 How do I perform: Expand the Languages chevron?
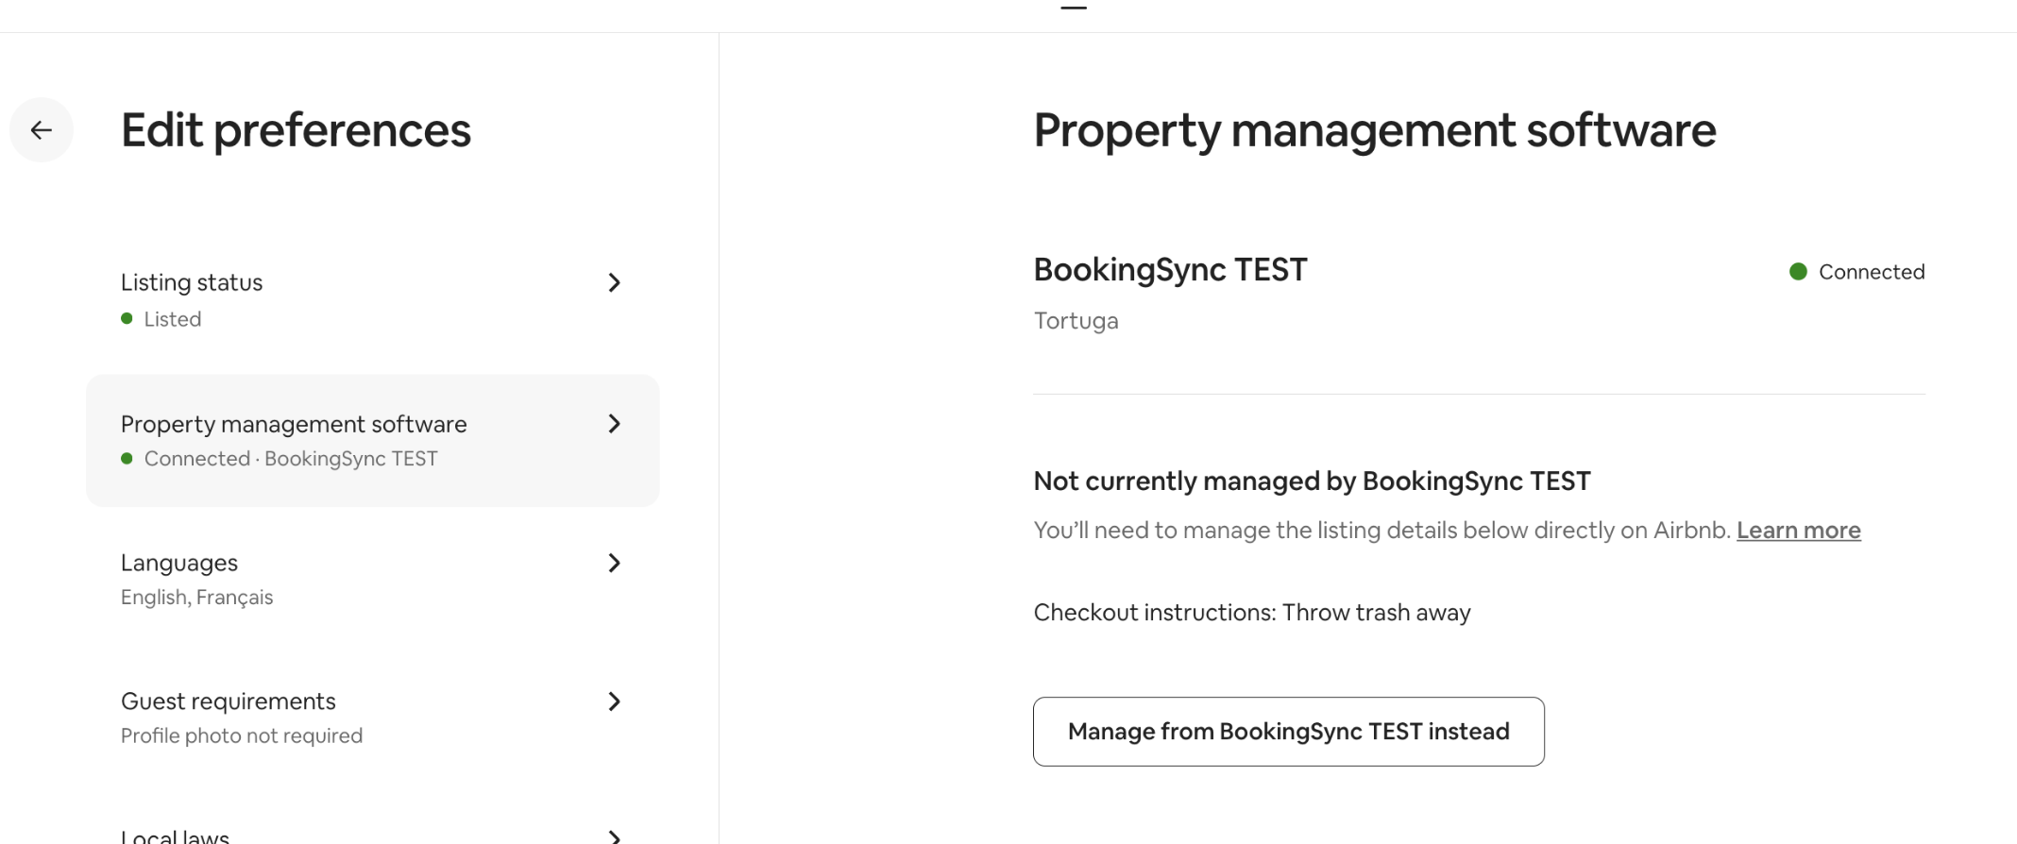coord(614,563)
